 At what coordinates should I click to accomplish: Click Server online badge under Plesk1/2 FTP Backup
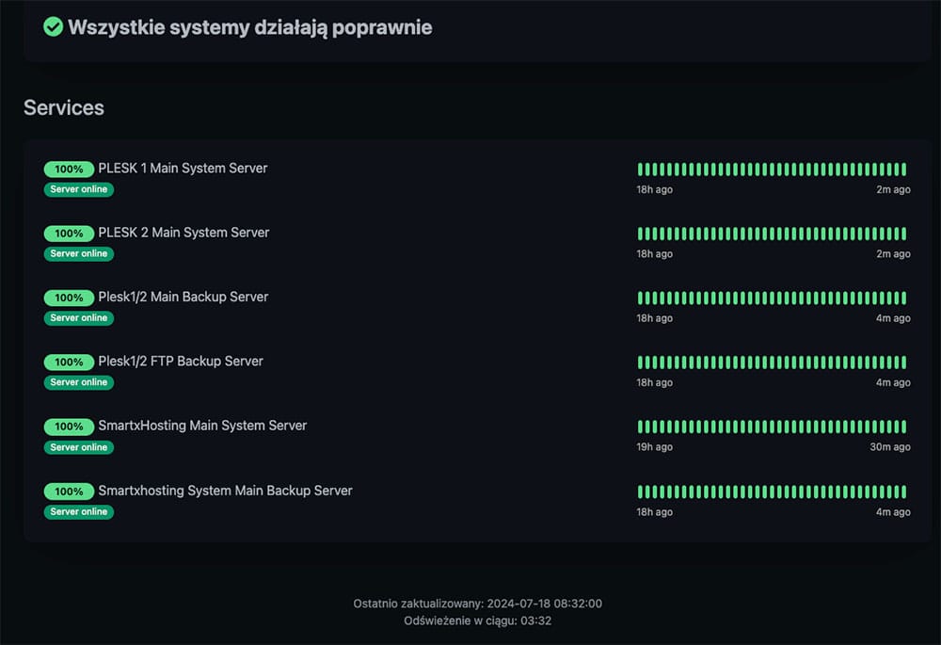click(x=79, y=382)
